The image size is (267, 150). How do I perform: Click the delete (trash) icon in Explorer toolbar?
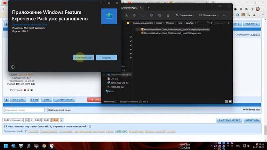click(x=168, y=15)
